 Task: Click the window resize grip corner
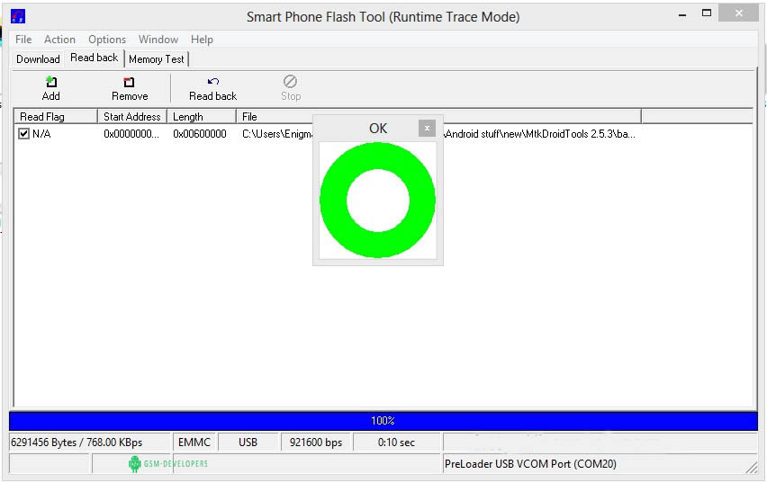tap(752, 468)
